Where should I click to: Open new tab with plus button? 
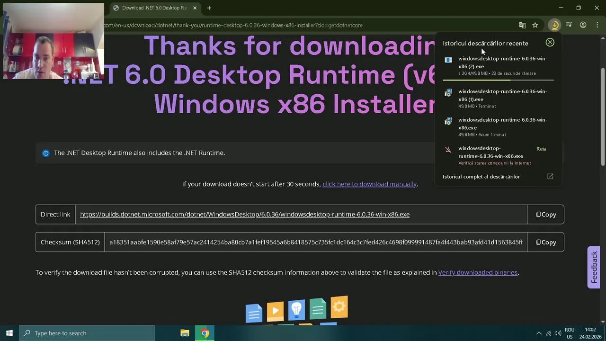pos(209,8)
